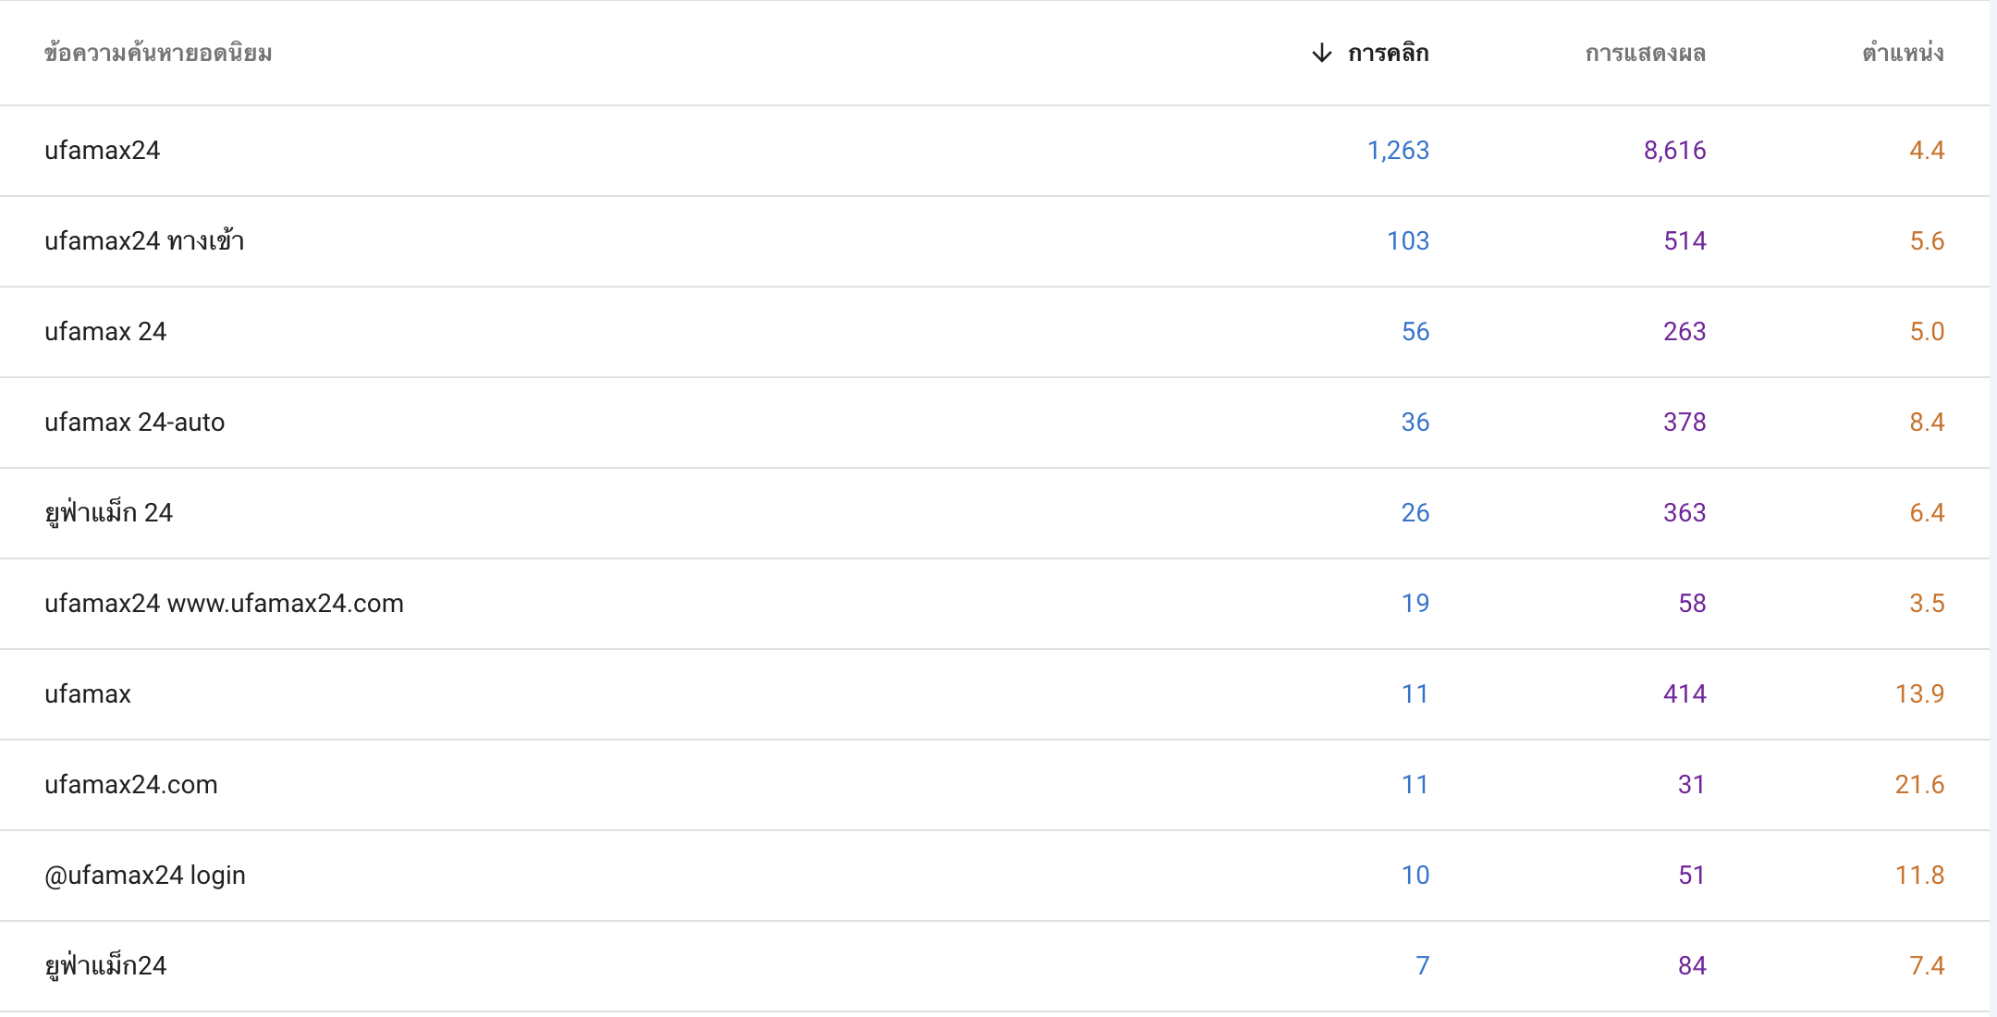Open the ufamax24 query row
The image size is (1997, 1017).
point(995,151)
